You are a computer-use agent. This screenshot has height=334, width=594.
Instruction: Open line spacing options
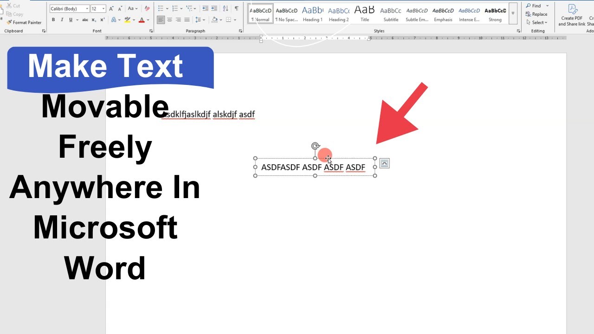(198, 19)
